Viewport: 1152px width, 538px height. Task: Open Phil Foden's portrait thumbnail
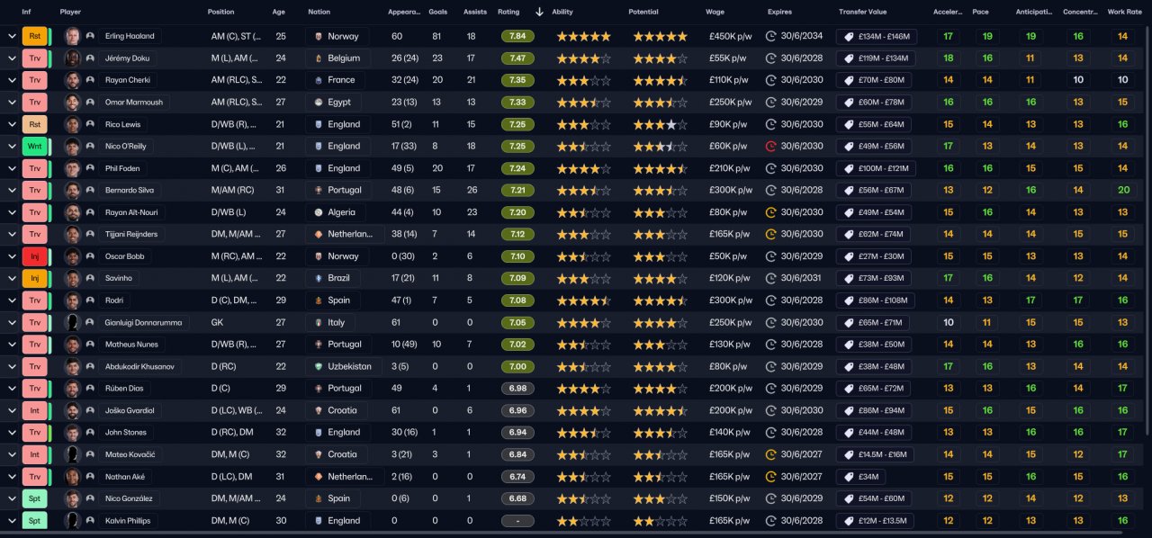point(73,168)
